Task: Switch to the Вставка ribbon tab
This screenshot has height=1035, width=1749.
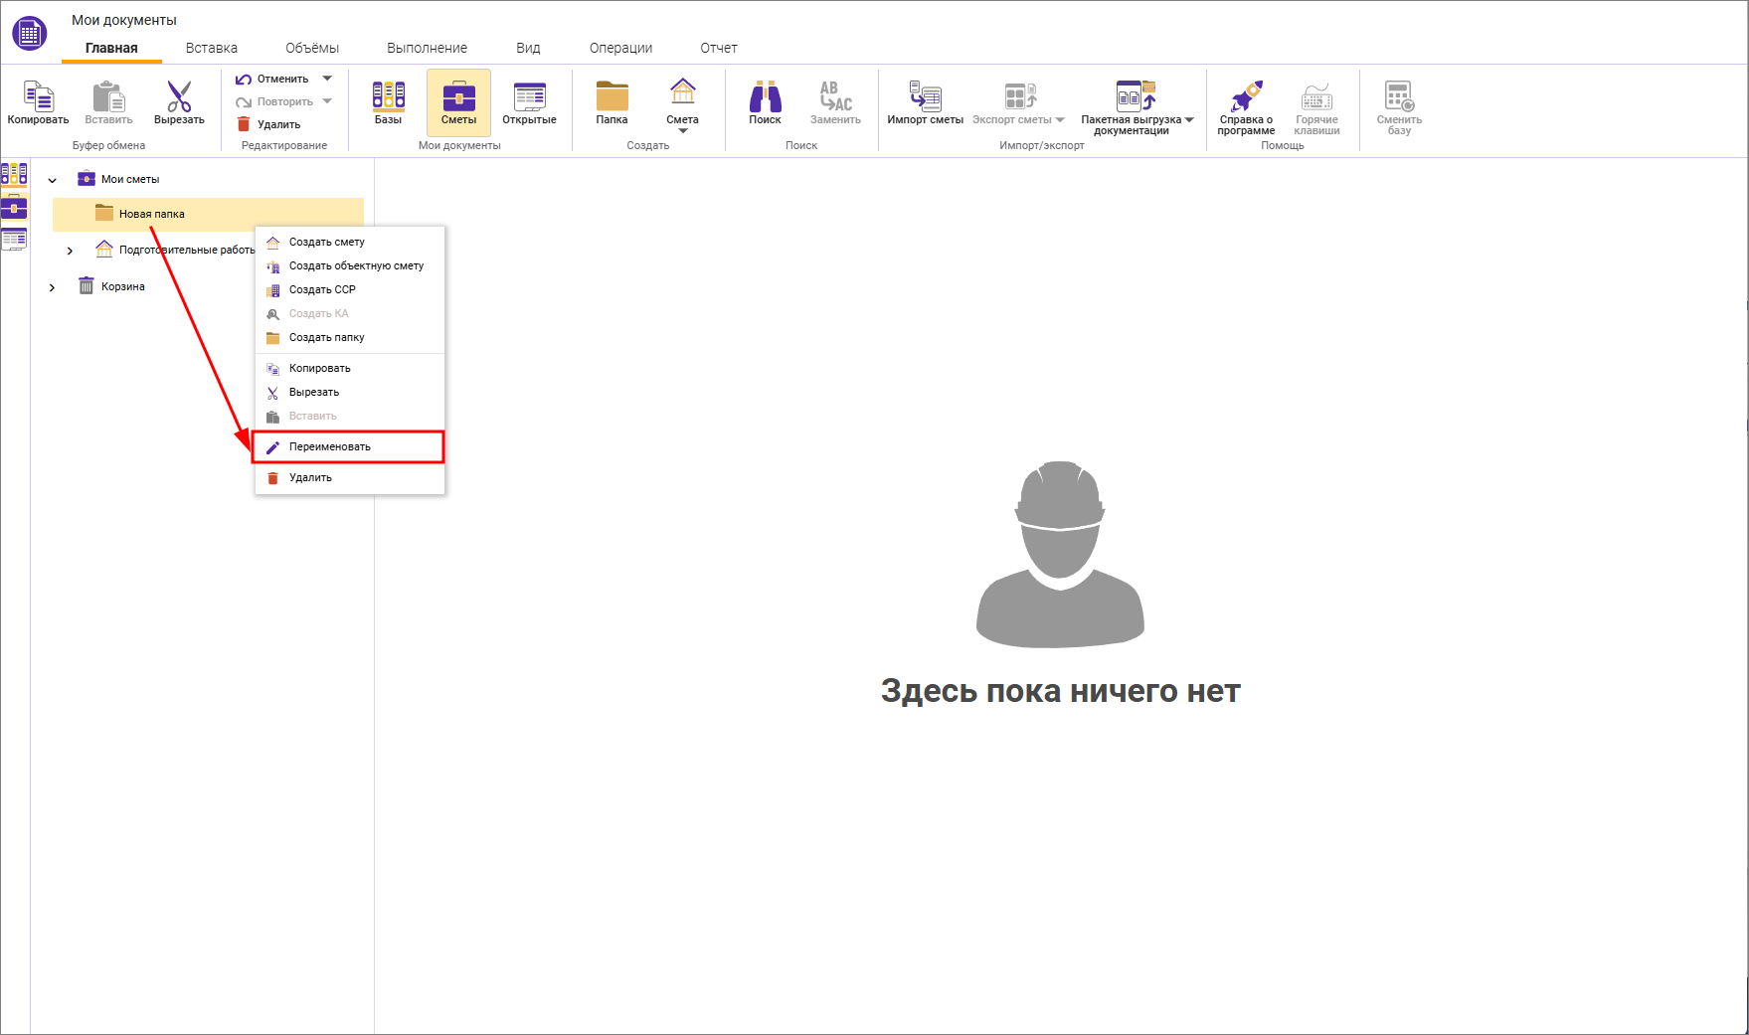Action: coord(209,47)
